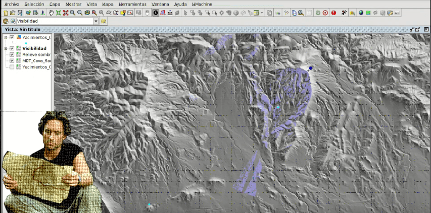
Task: Expand the Visibilidad layer tree node
Action: coord(6,48)
